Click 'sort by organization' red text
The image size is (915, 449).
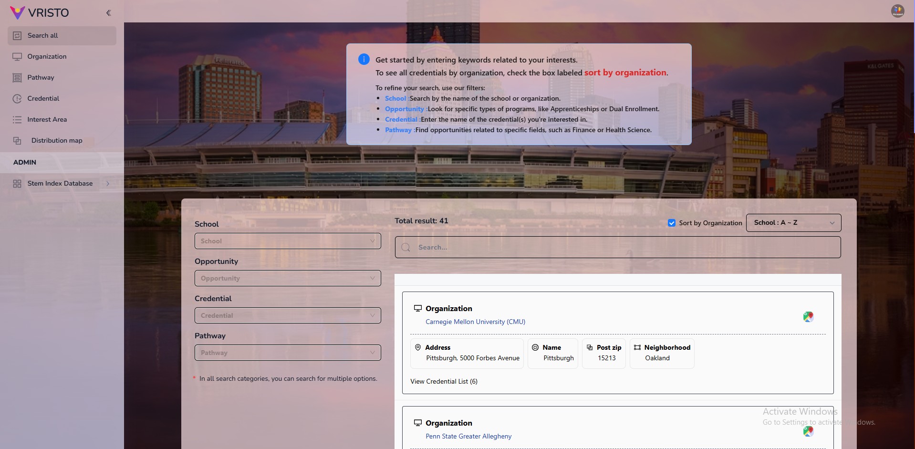(625, 73)
